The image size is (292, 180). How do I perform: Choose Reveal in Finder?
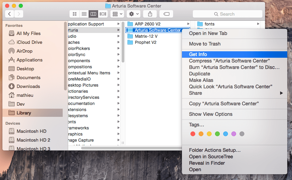coord(234,163)
